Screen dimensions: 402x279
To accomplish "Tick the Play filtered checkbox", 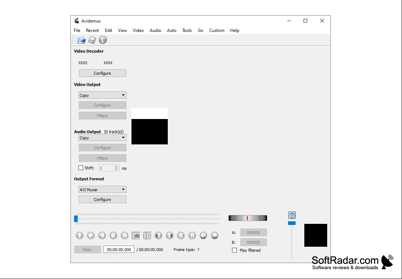I will pyautogui.click(x=234, y=250).
